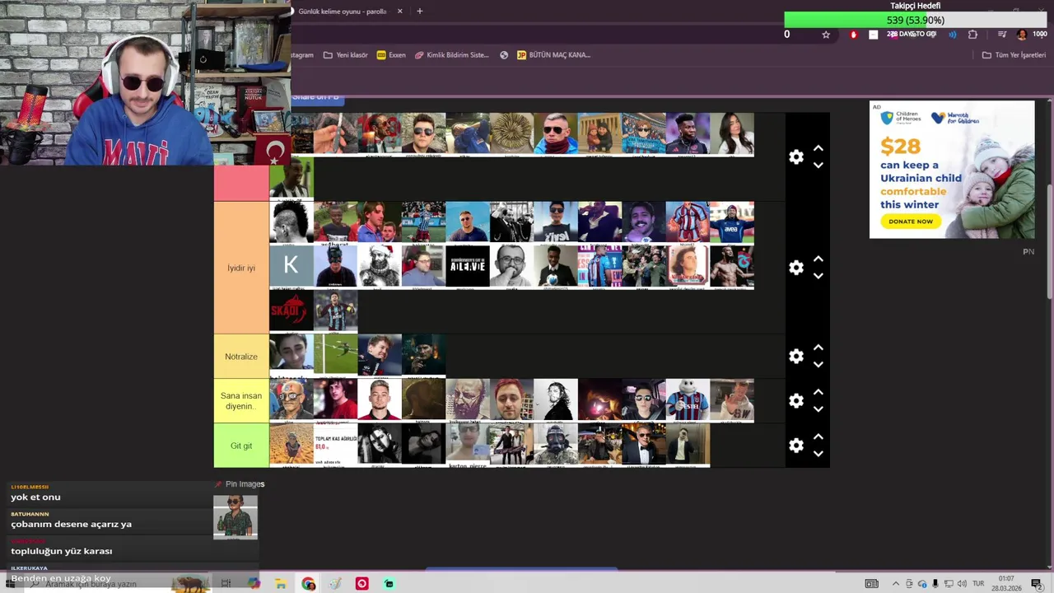Open File Explorer from the taskbar

(x=281, y=584)
